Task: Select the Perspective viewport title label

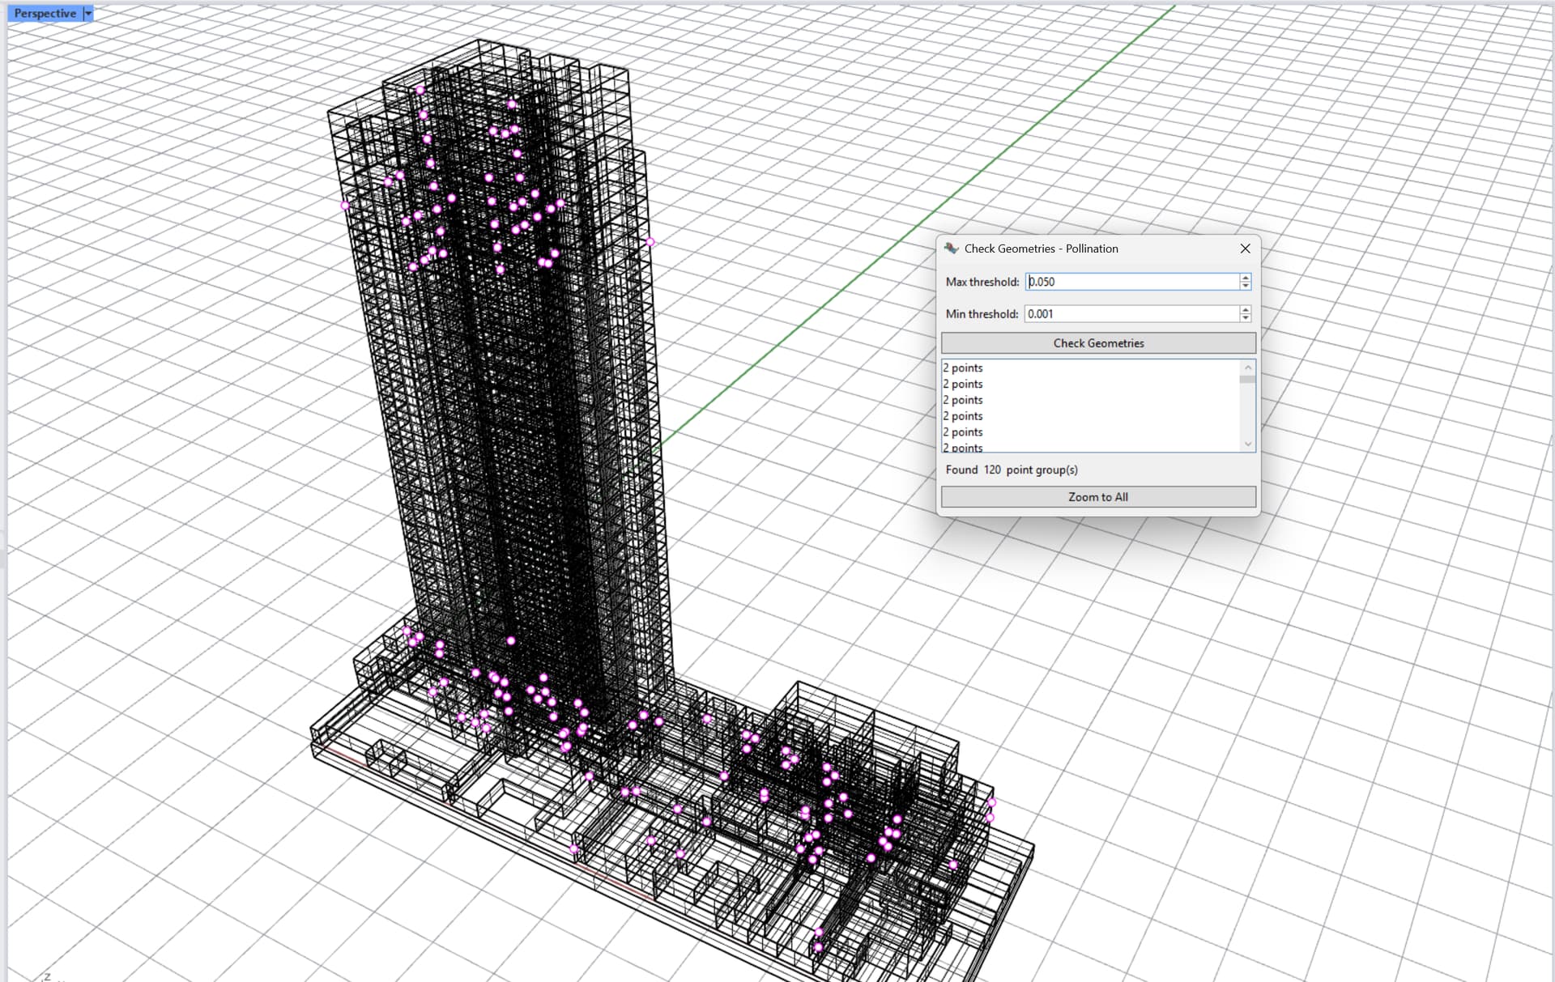Action: (45, 13)
